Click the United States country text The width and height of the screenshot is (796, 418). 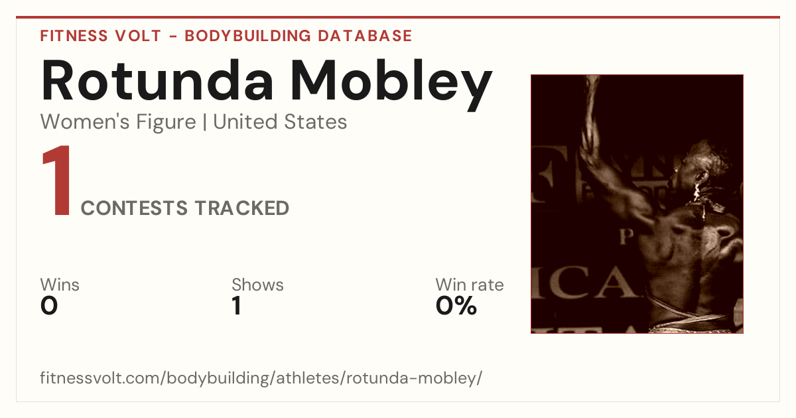[x=280, y=122]
